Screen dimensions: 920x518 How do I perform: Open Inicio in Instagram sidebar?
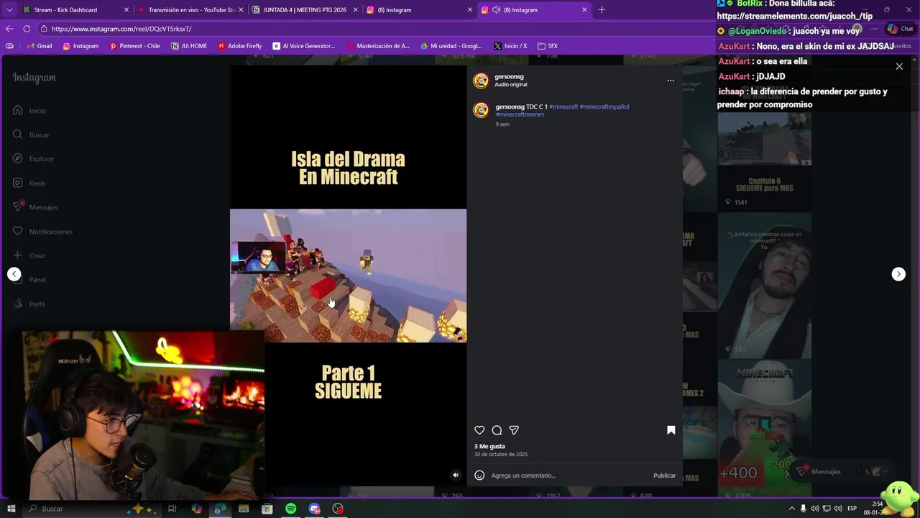pos(29,111)
